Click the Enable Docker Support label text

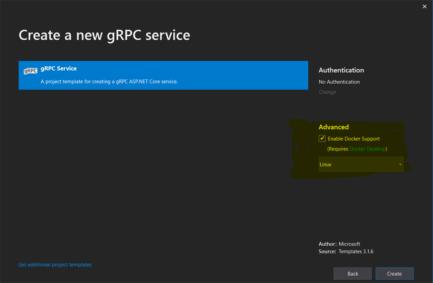[x=354, y=139]
